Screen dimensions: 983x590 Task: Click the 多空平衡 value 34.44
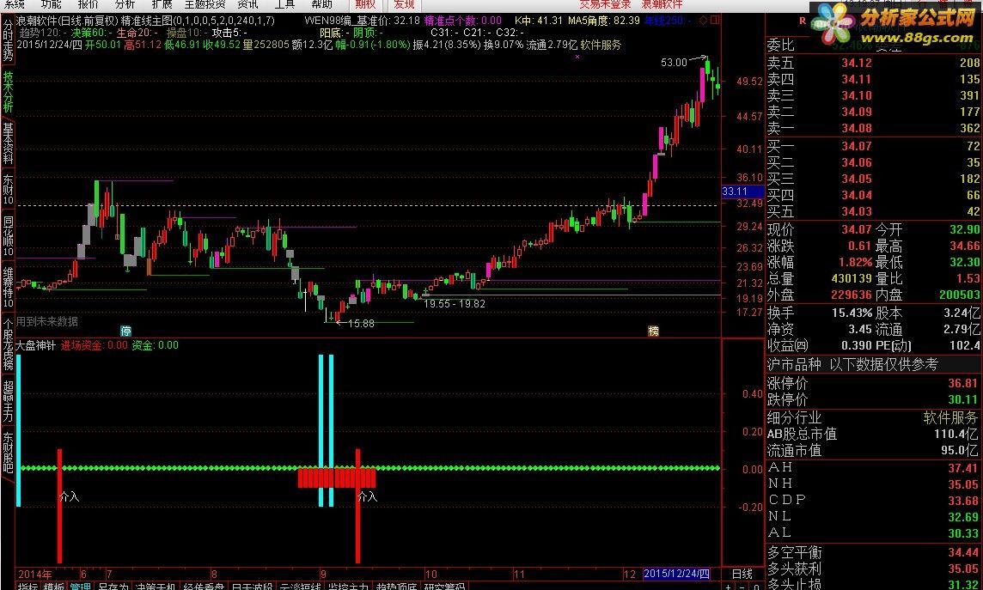pyautogui.click(x=963, y=553)
